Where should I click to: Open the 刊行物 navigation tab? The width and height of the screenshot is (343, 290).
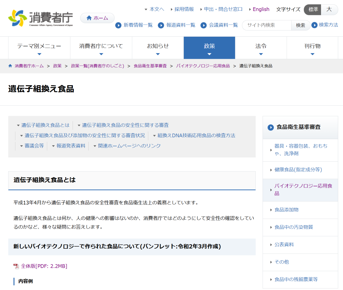pos(312,48)
